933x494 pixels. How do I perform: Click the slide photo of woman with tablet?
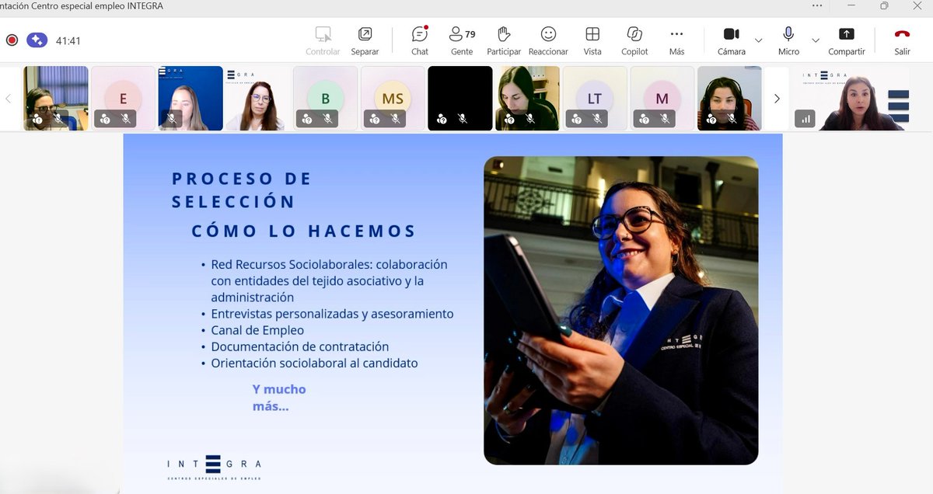tap(620, 311)
